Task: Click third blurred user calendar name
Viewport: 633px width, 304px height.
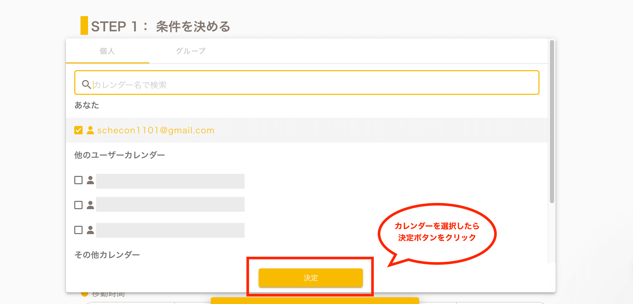Action: point(170,230)
